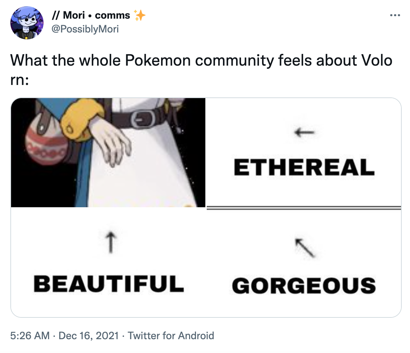Click the ETHEREAL label in the meme

point(304,169)
